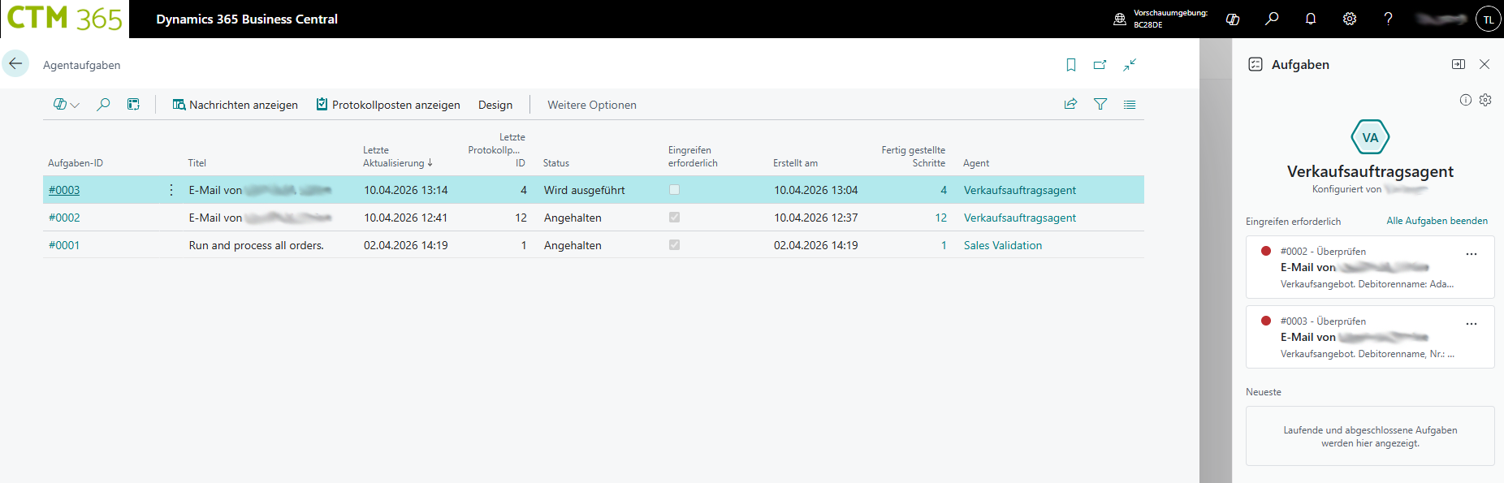Click the filter funnel icon

click(1100, 104)
